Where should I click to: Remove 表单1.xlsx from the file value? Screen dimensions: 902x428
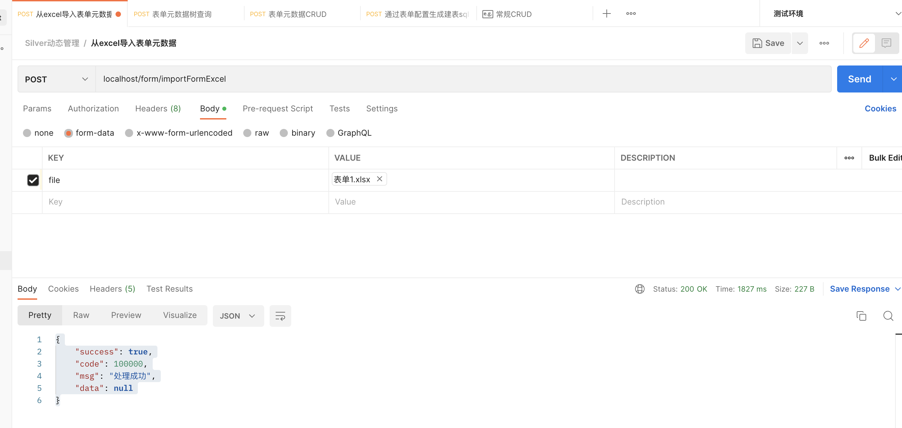(380, 179)
